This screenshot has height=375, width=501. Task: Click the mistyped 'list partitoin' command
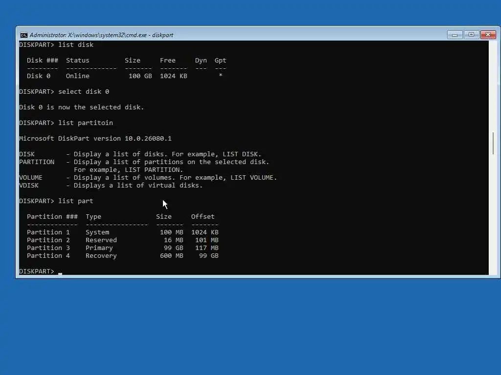[86, 123]
